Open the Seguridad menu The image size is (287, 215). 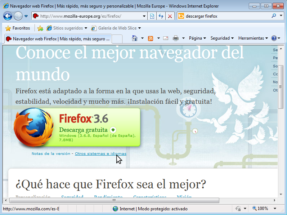coord(222,38)
